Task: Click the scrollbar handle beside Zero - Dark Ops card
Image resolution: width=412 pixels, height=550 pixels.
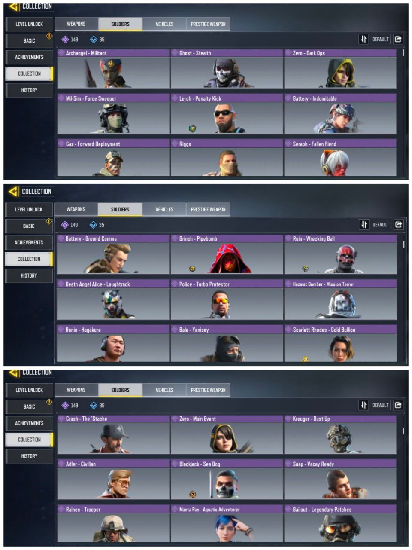Action: coord(403,53)
